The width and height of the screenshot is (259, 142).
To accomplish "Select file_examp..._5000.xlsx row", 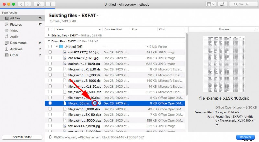I will click(115, 120).
